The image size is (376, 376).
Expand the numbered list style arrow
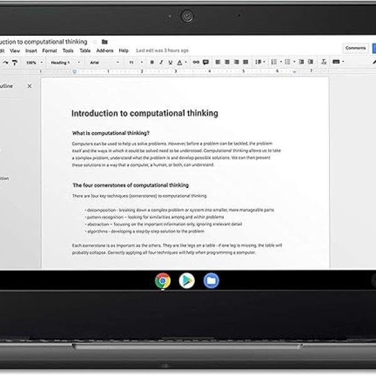tap(281, 62)
